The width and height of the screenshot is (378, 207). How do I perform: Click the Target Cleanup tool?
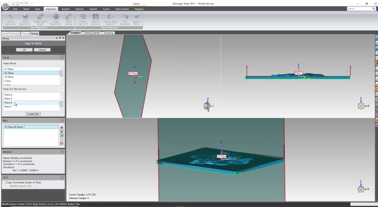[x=69, y=20]
